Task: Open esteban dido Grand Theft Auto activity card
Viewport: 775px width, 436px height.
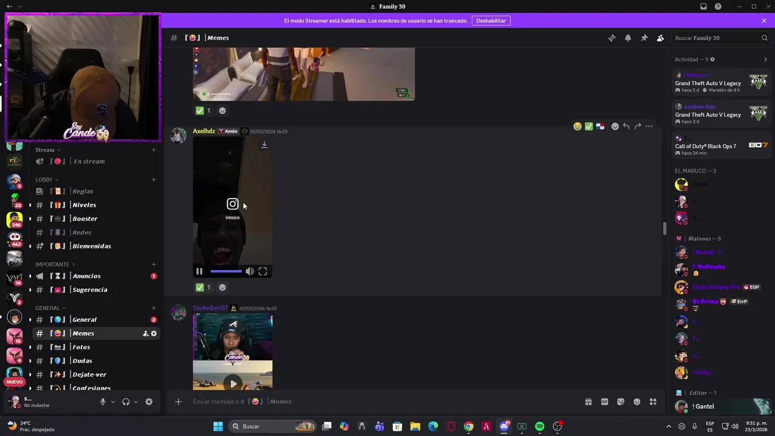Action: click(722, 114)
